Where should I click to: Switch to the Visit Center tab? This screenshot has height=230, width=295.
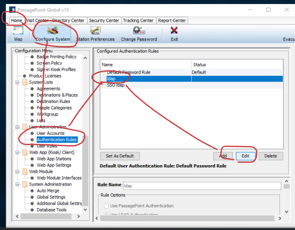coord(37,20)
